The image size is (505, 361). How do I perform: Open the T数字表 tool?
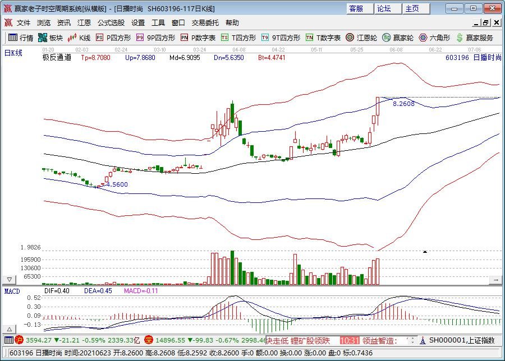click(x=323, y=38)
